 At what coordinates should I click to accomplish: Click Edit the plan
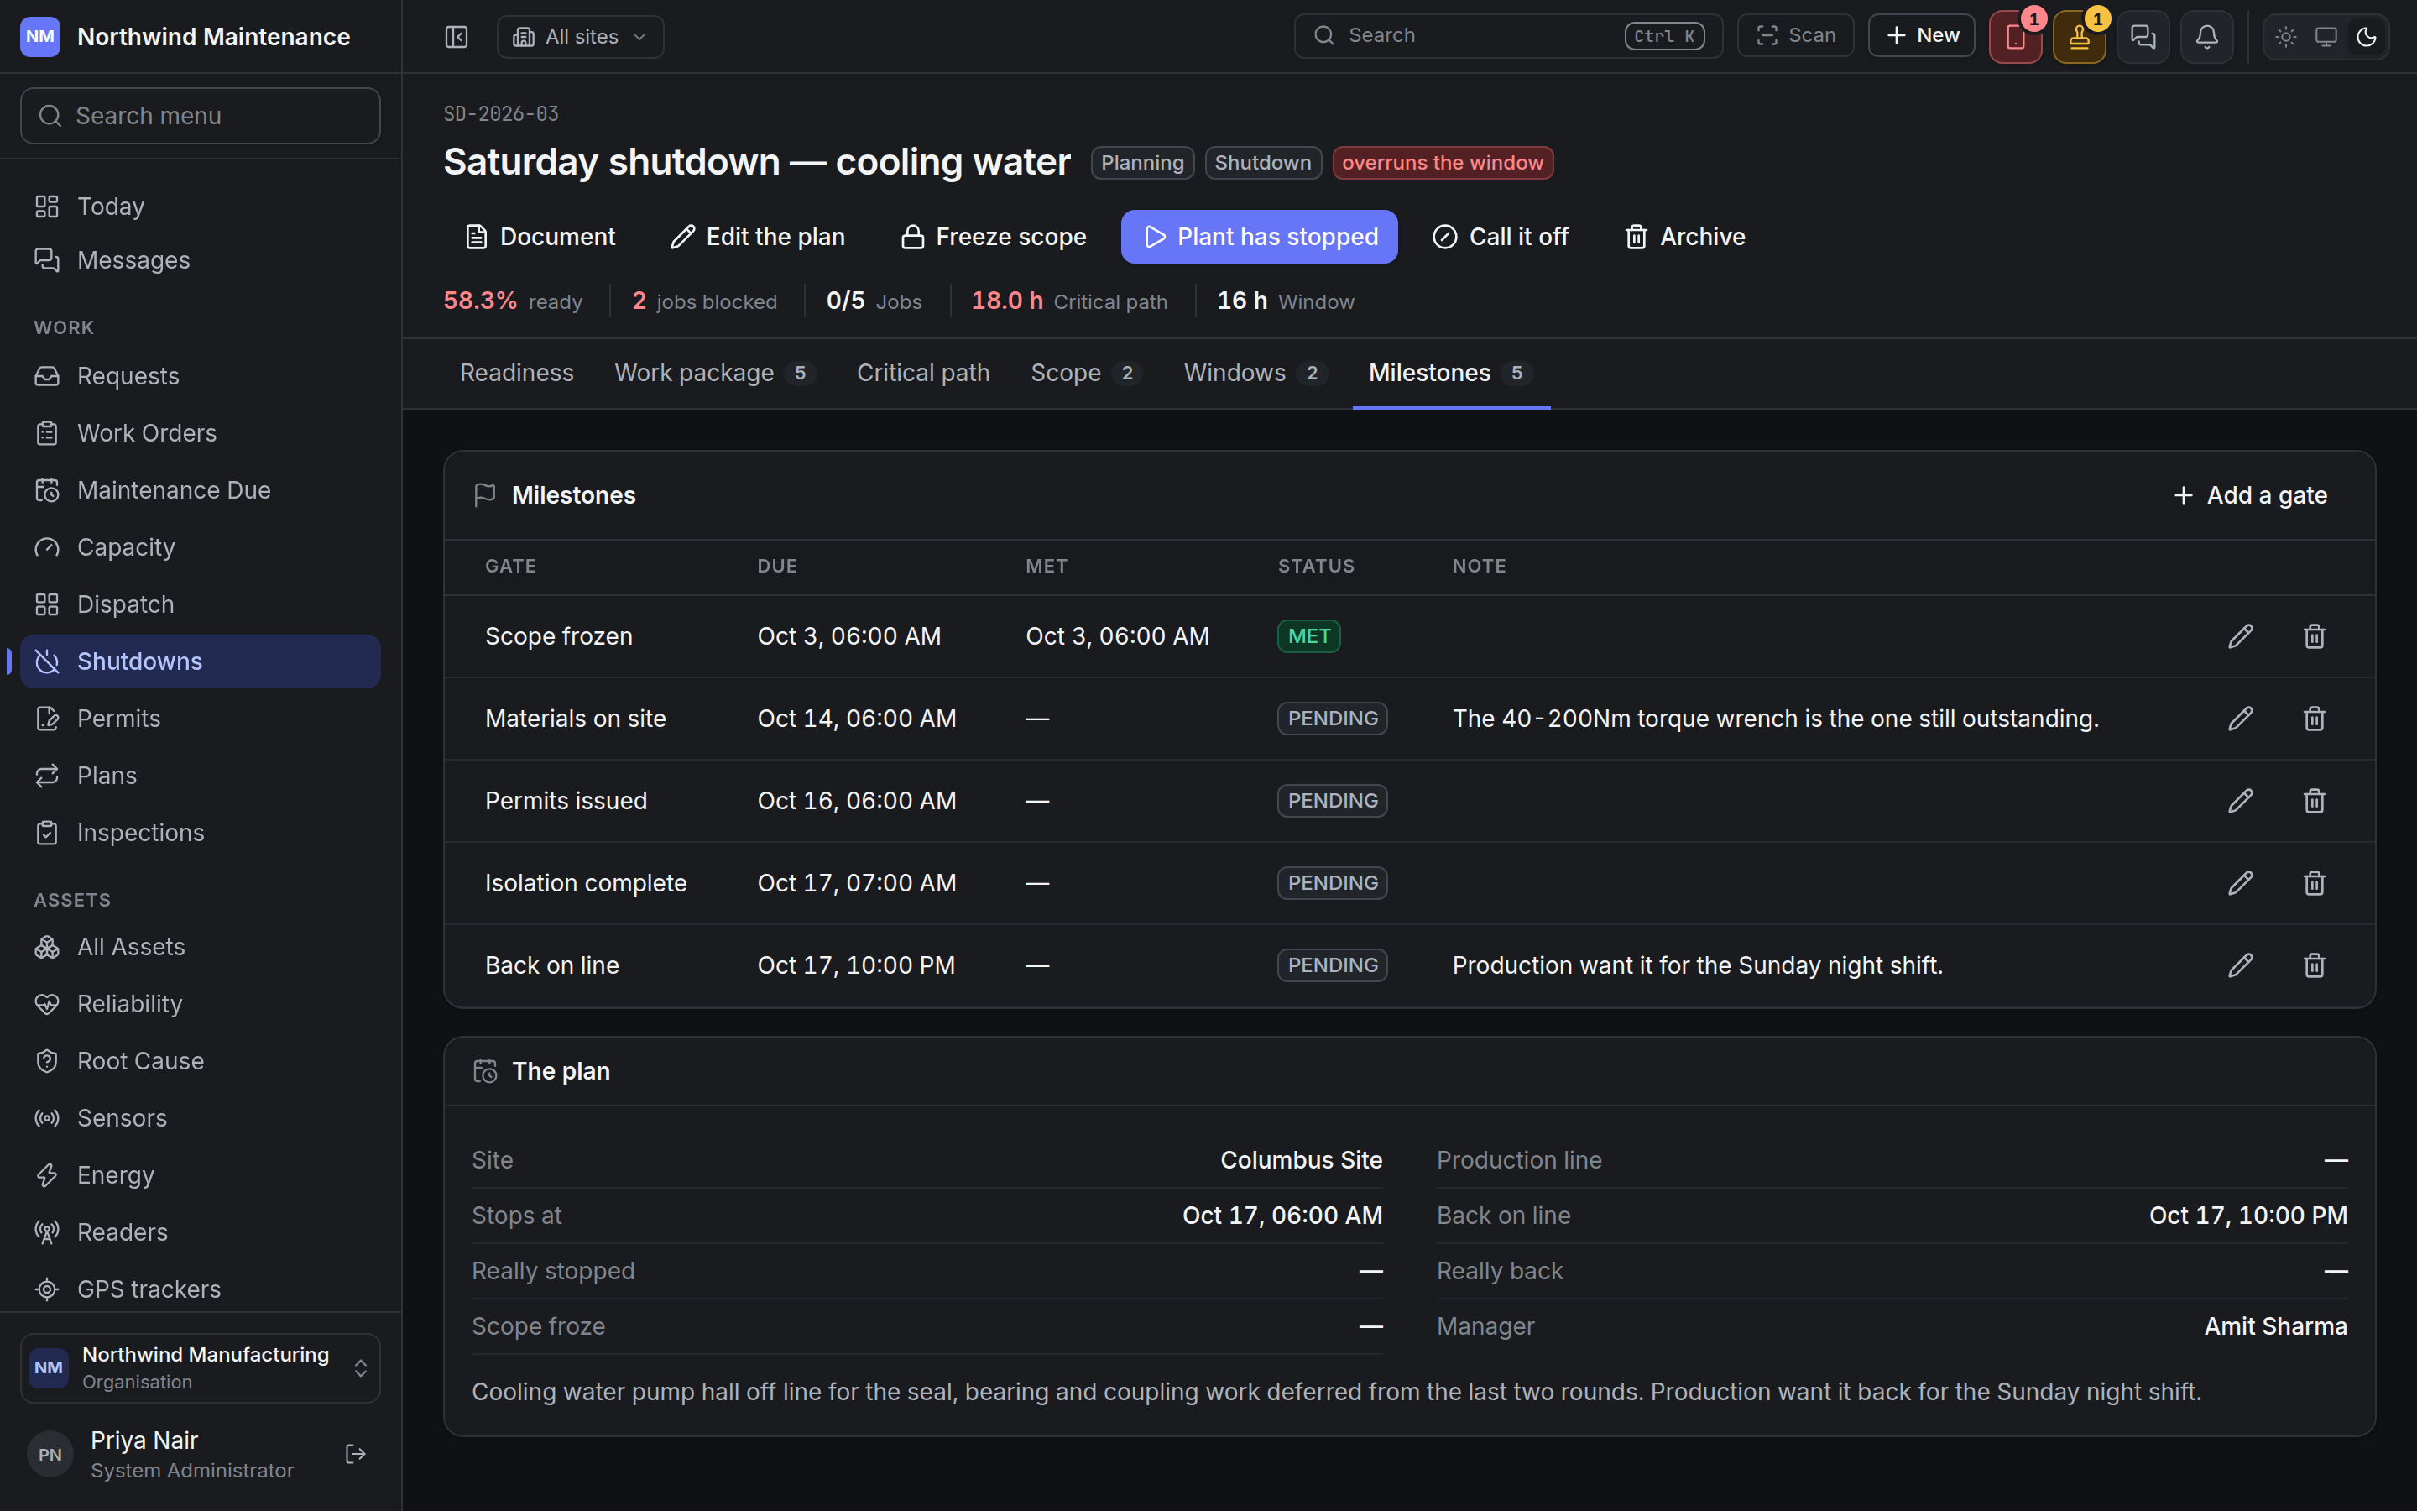[758, 237]
